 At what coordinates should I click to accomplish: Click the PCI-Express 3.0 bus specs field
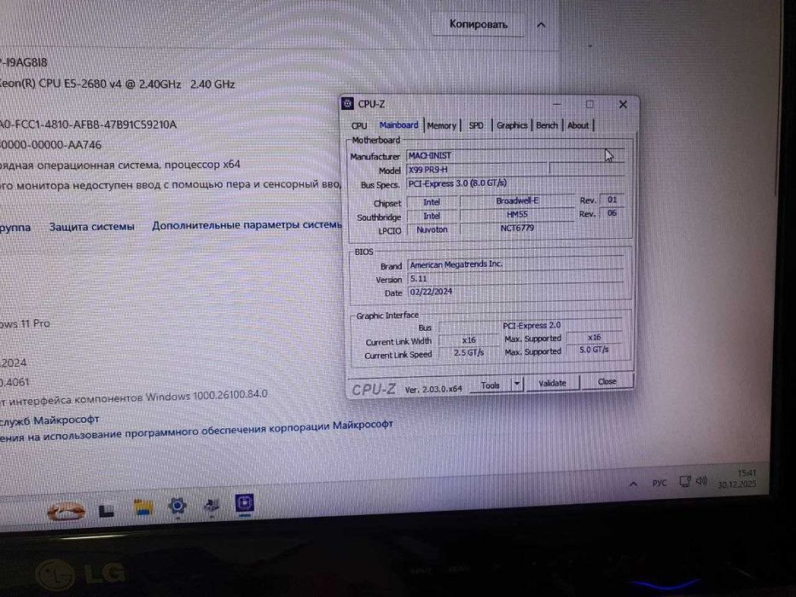coord(514,183)
